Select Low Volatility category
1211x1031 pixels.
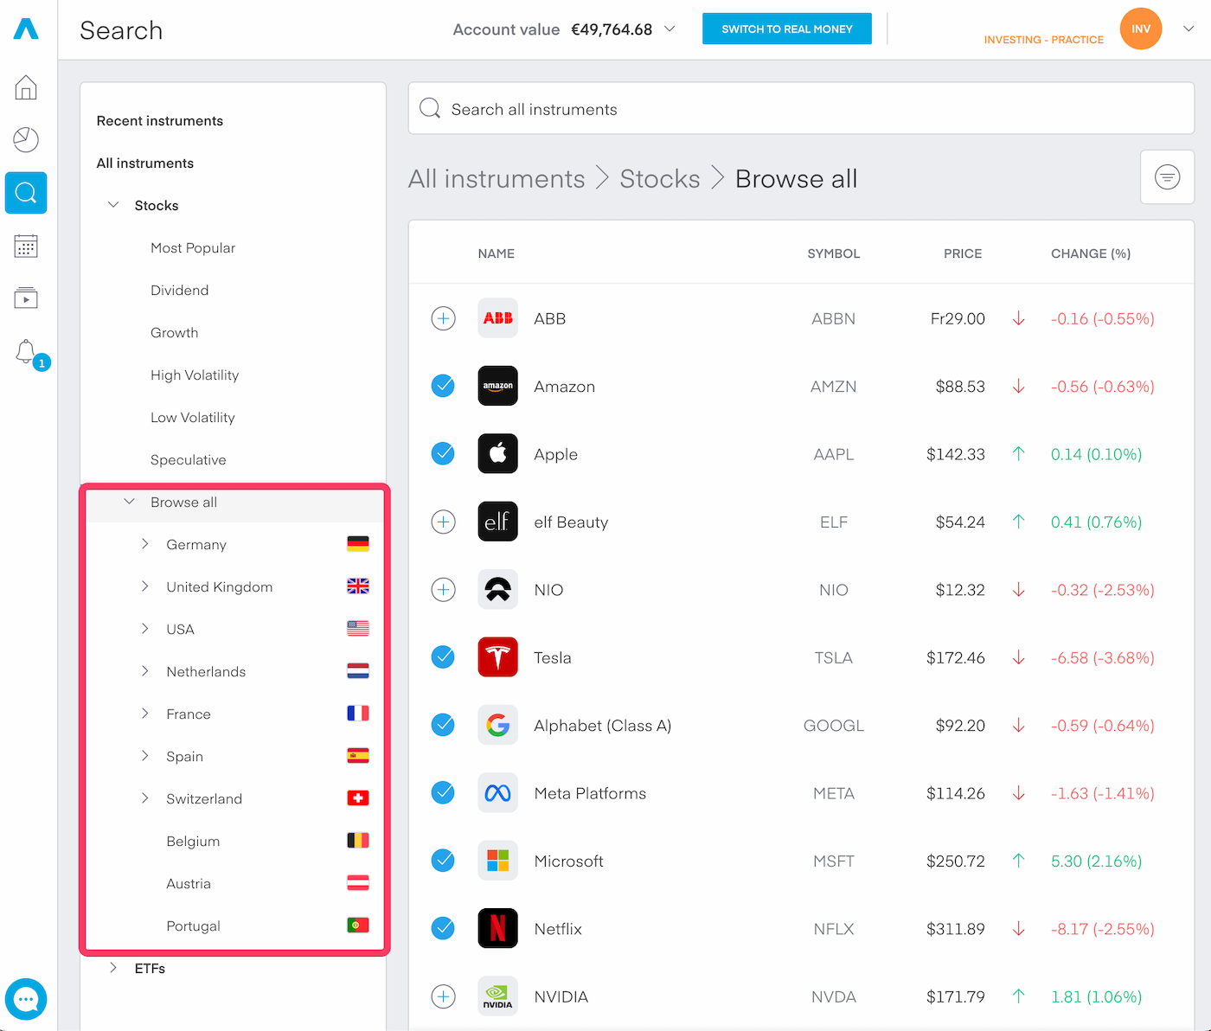(193, 417)
